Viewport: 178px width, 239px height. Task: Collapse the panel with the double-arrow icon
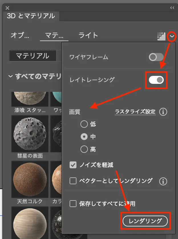pos(172,8)
